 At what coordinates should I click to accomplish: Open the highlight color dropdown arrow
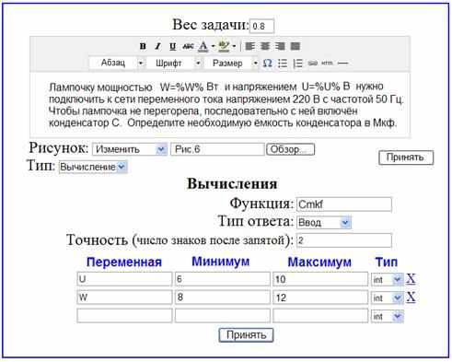click(x=234, y=46)
